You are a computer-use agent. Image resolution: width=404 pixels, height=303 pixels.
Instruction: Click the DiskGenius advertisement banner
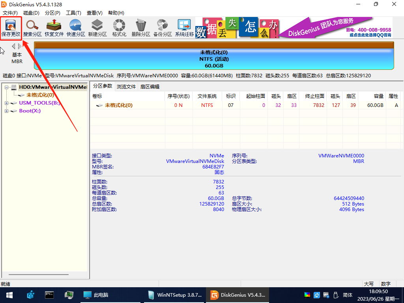(294, 28)
